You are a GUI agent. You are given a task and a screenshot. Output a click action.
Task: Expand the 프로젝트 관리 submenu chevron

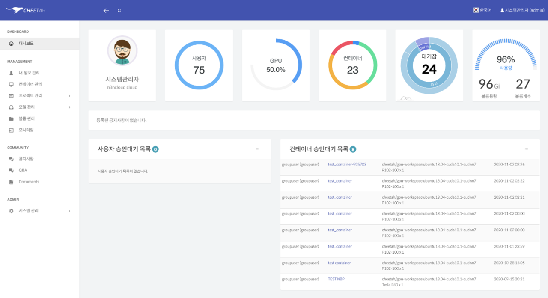pyautogui.click(x=69, y=96)
